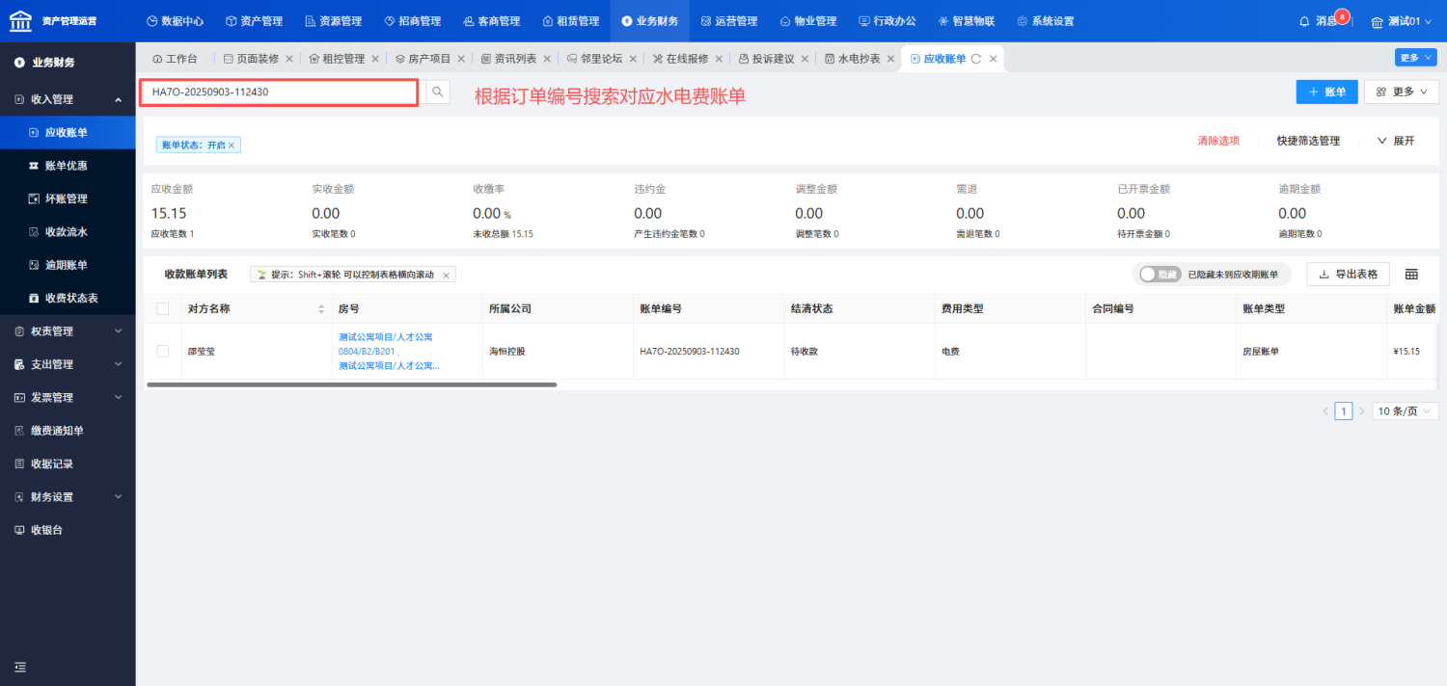
Task: Close the 邻里论坛 tab
Action: 633,59
